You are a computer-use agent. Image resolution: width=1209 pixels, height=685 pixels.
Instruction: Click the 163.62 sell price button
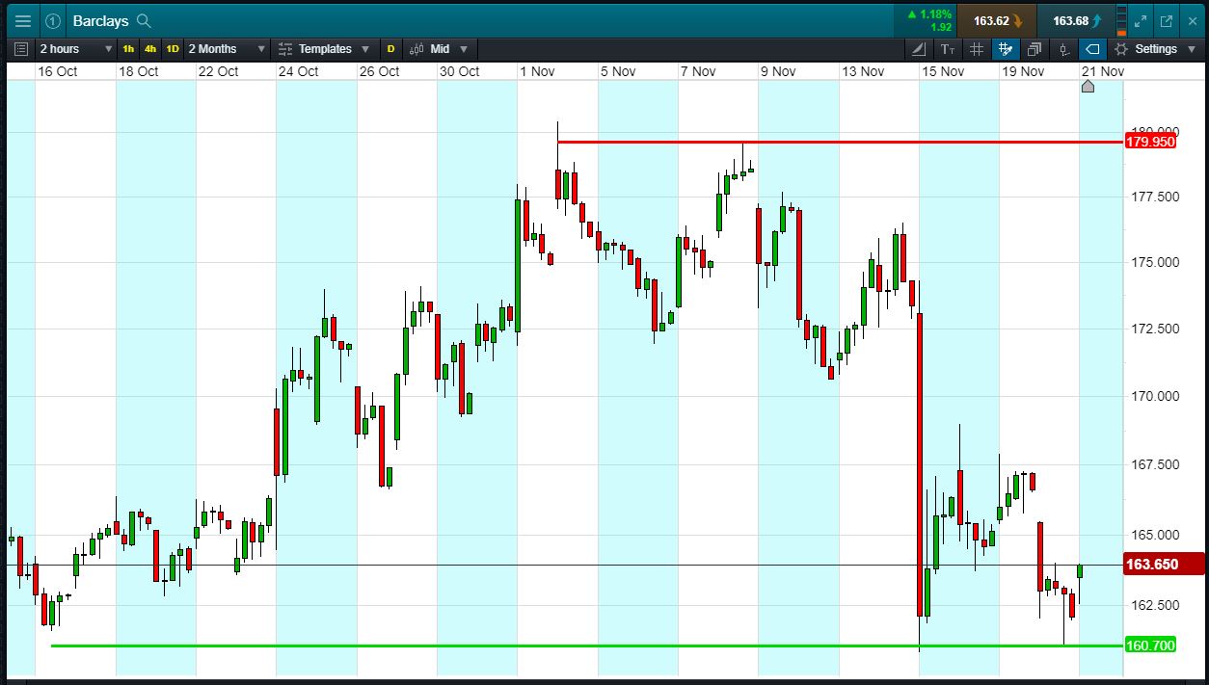(997, 20)
